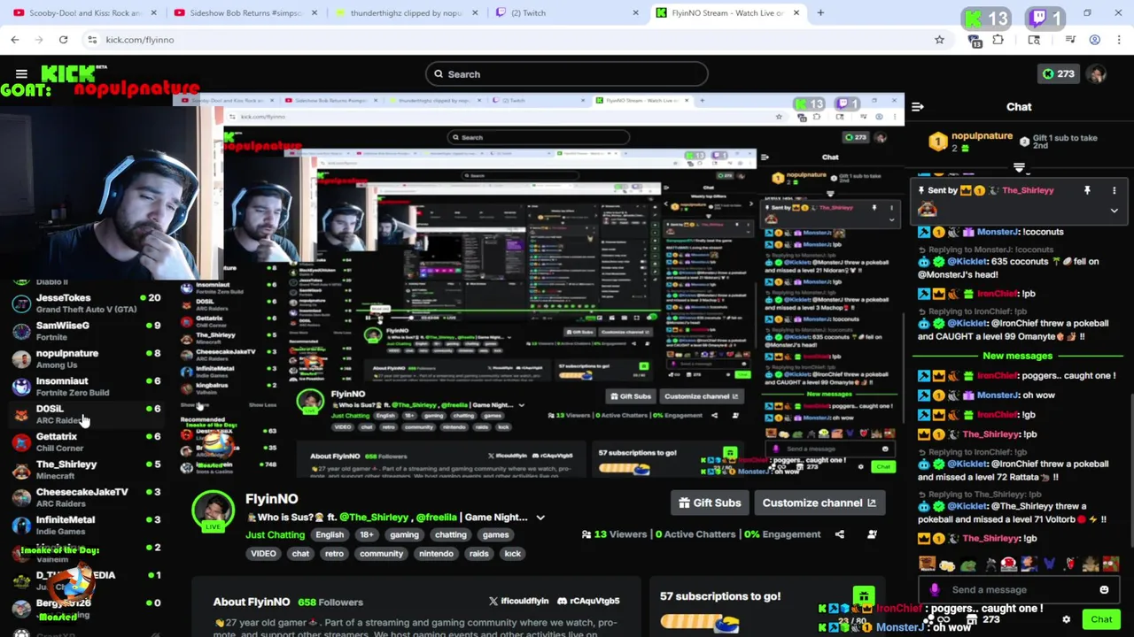Bookmark this page star icon
Image resolution: width=1134 pixels, height=637 pixels.
939,40
